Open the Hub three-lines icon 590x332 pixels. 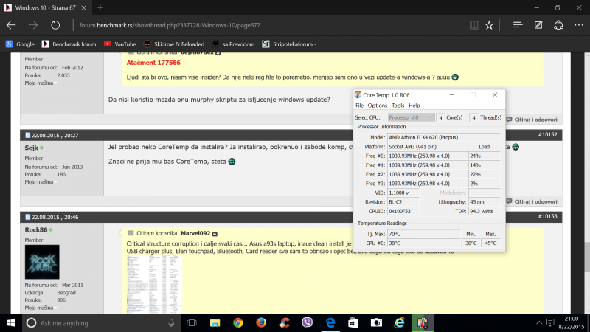(518, 25)
